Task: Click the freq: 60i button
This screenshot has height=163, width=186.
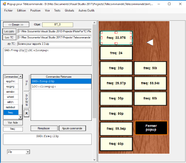Action: tap(150, 98)
